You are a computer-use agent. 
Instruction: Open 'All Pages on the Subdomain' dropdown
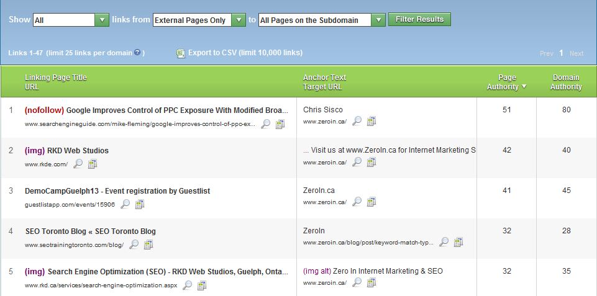coord(378,20)
